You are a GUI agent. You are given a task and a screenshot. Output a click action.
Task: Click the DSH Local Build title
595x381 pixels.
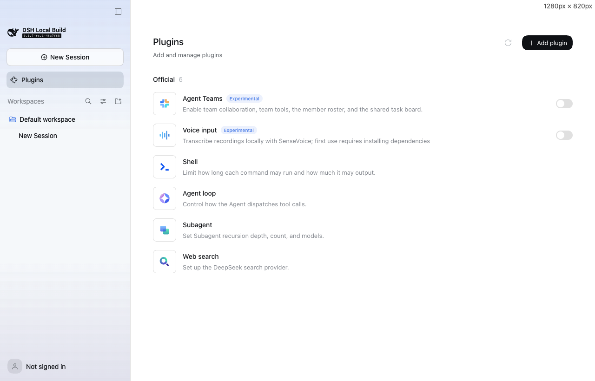click(44, 30)
